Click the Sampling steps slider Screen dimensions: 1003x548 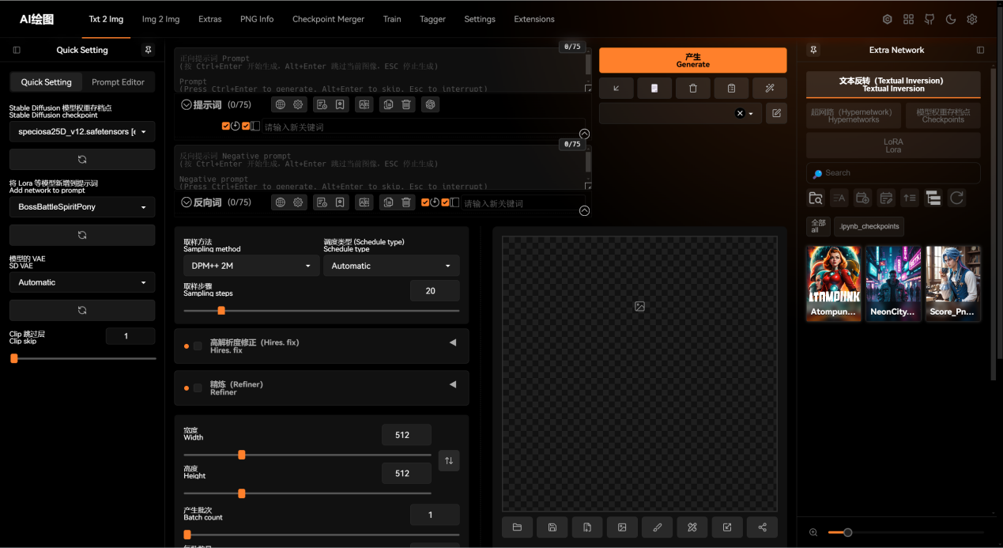coord(321,311)
